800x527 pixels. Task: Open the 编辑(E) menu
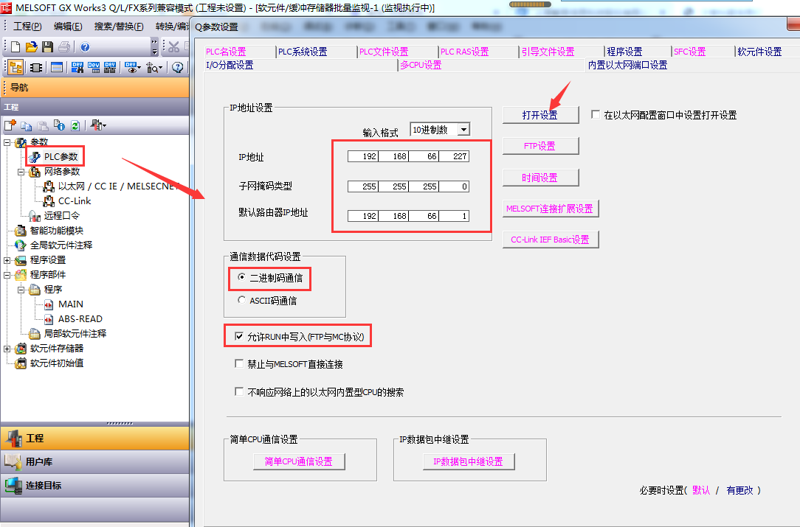[x=68, y=27]
